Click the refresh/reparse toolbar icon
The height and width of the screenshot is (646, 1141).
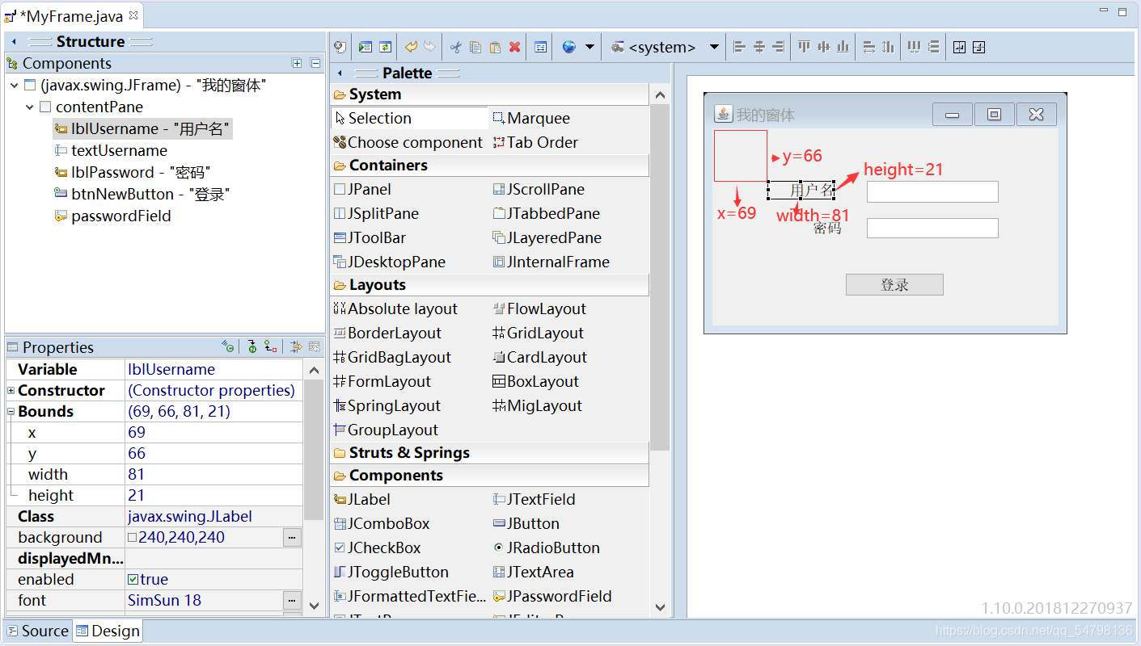click(x=385, y=48)
